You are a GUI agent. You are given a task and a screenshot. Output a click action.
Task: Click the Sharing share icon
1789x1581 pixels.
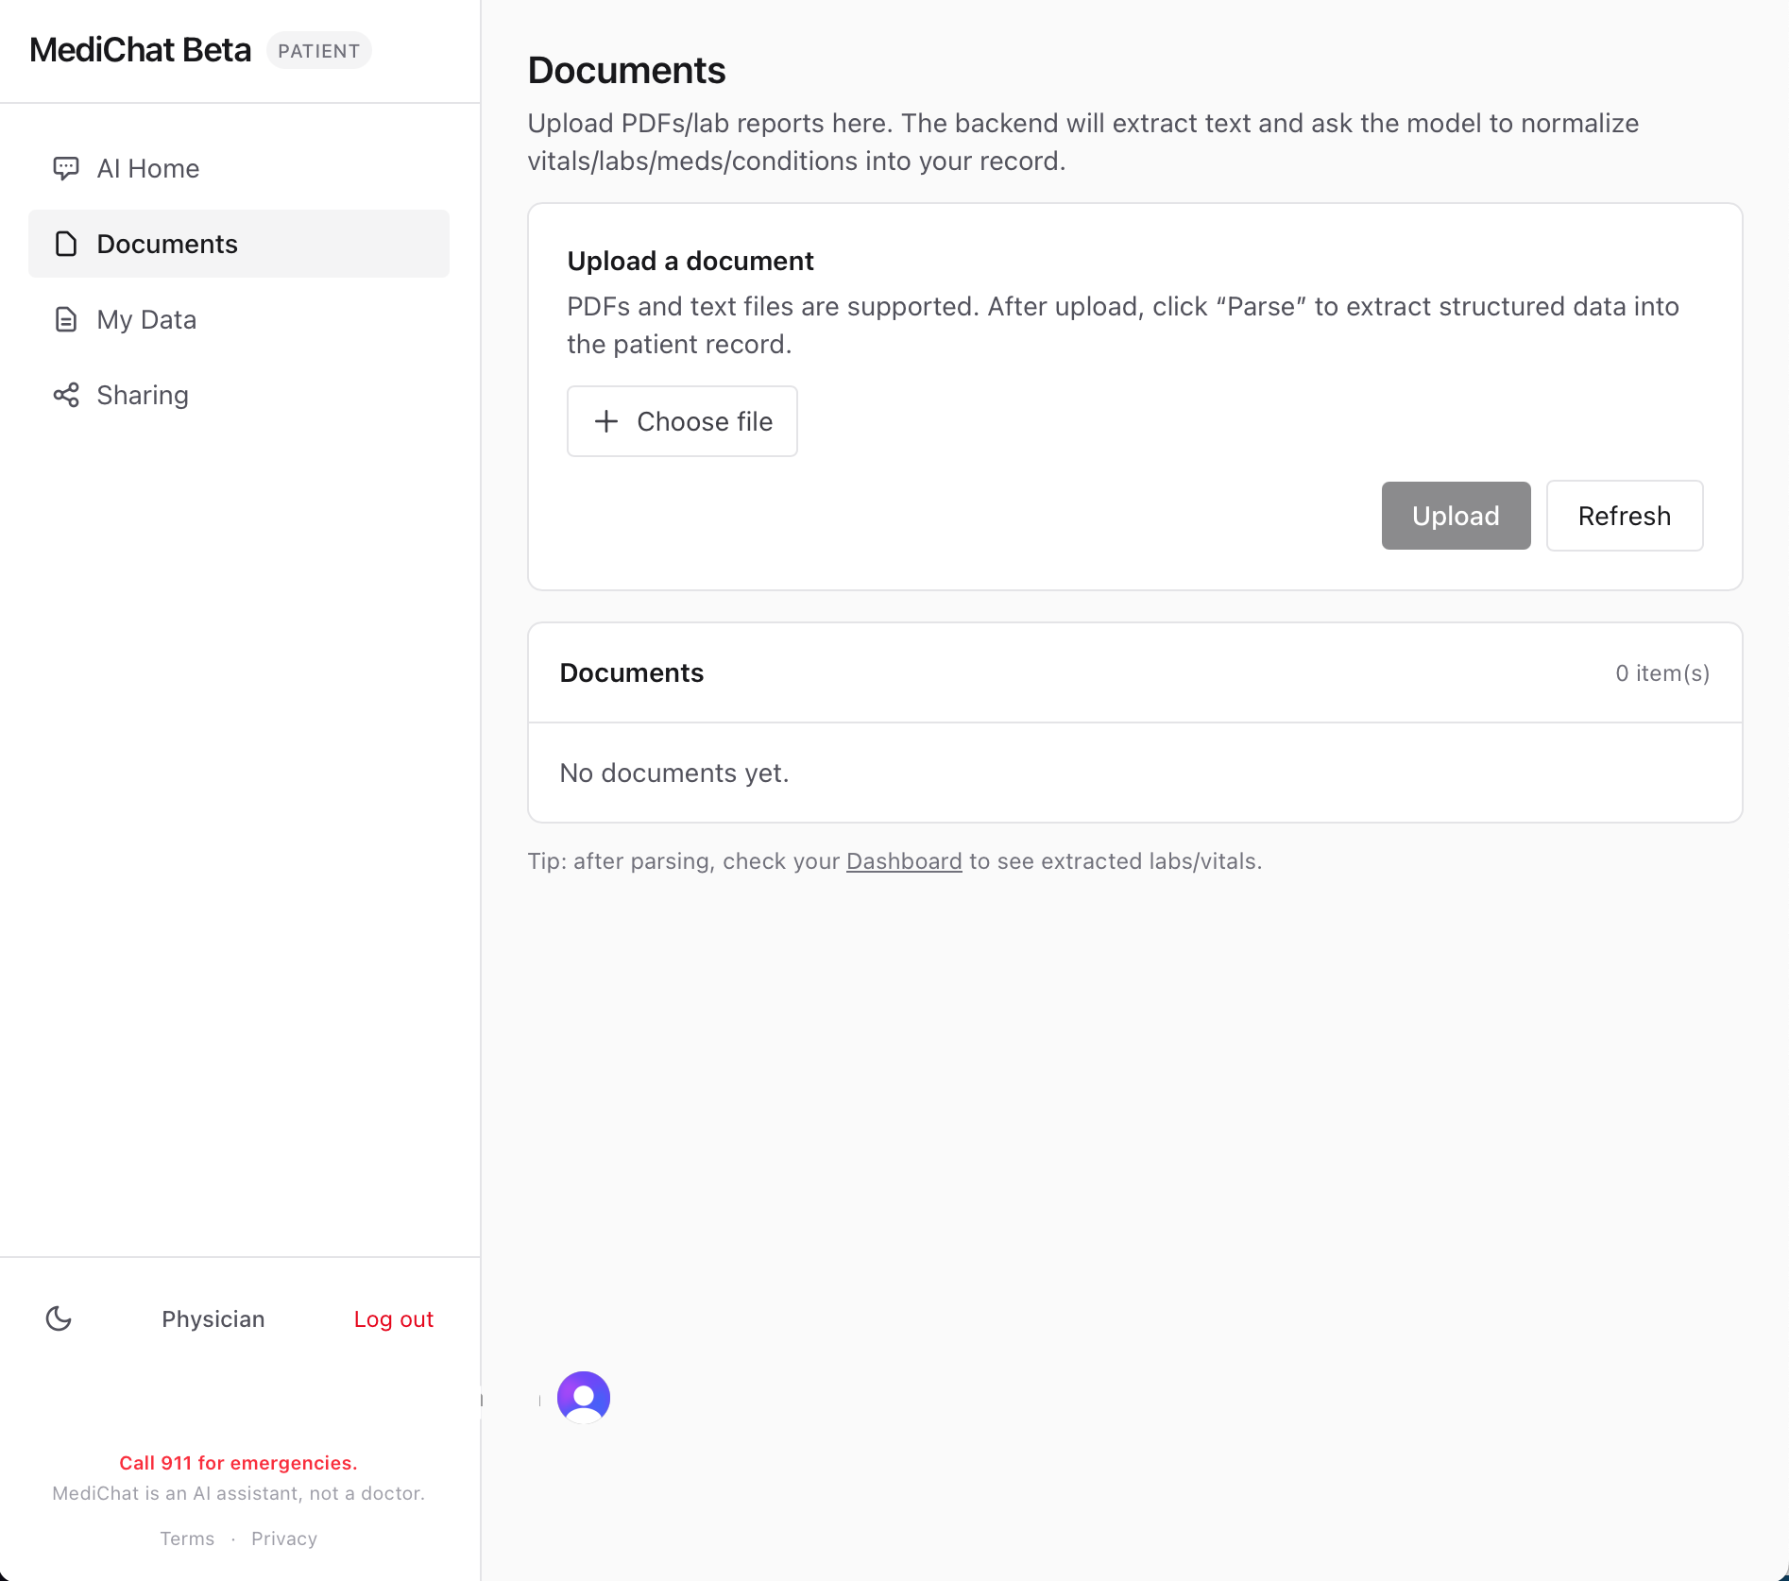(64, 395)
